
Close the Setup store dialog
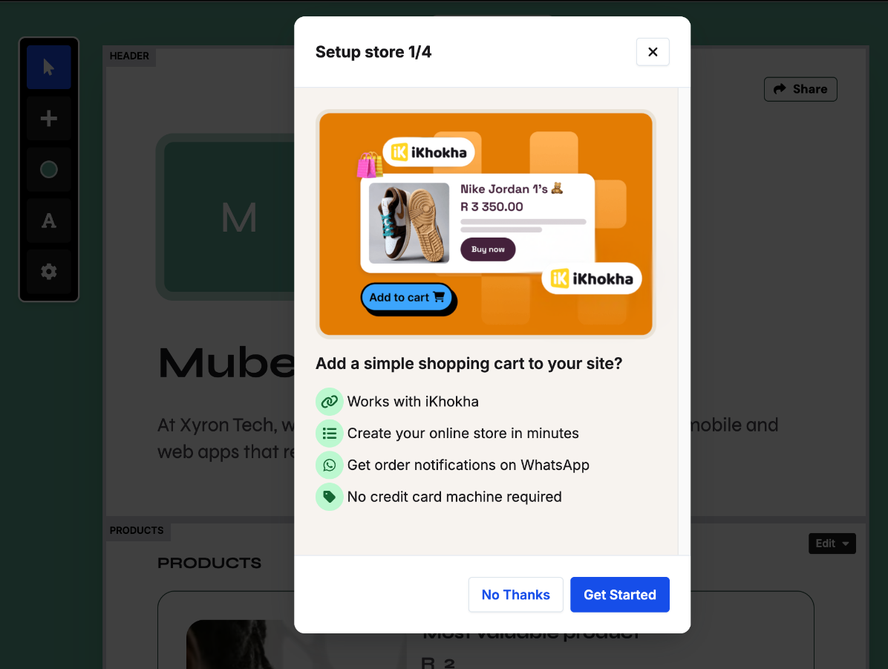(653, 52)
